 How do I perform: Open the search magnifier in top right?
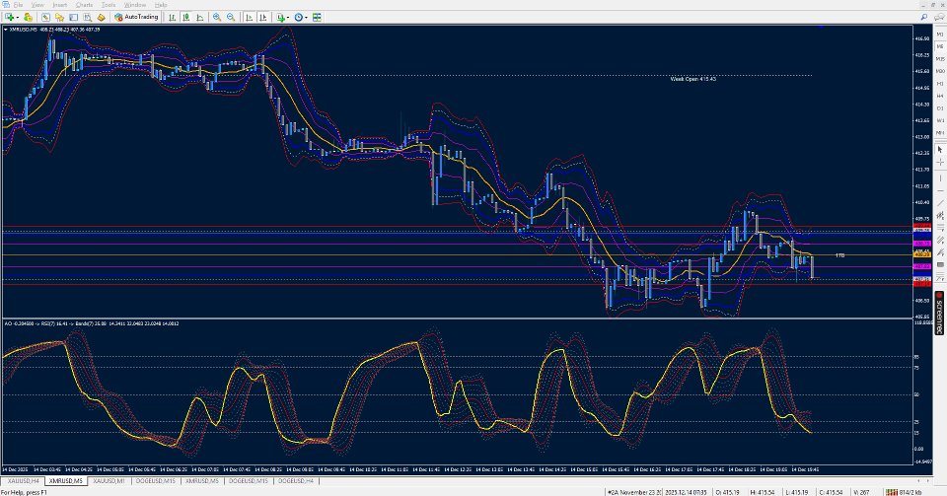point(924,17)
